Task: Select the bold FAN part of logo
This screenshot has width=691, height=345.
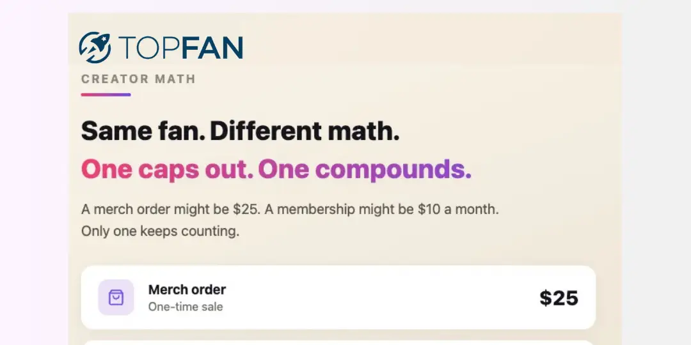Action: click(212, 47)
